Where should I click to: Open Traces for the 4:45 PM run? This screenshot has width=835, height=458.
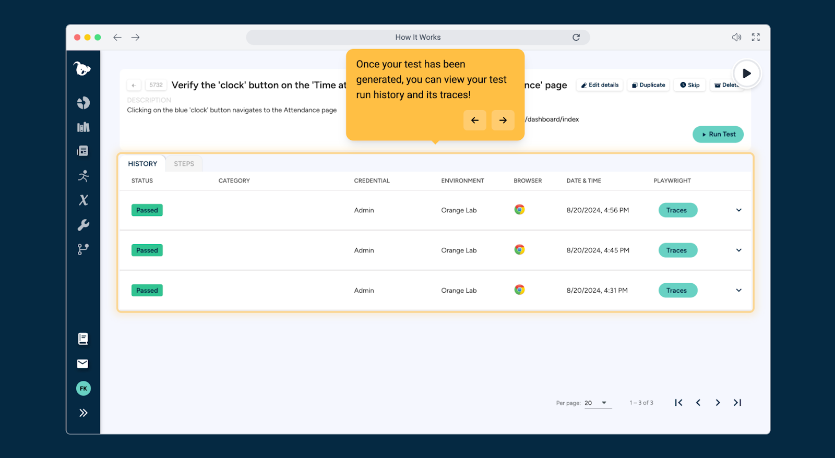click(678, 250)
